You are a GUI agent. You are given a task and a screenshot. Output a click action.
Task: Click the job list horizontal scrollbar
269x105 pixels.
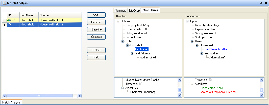pyautogui.click(x=39, y=96)
